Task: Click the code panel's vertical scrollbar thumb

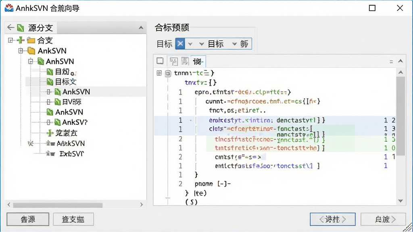Action: [400, 116]
